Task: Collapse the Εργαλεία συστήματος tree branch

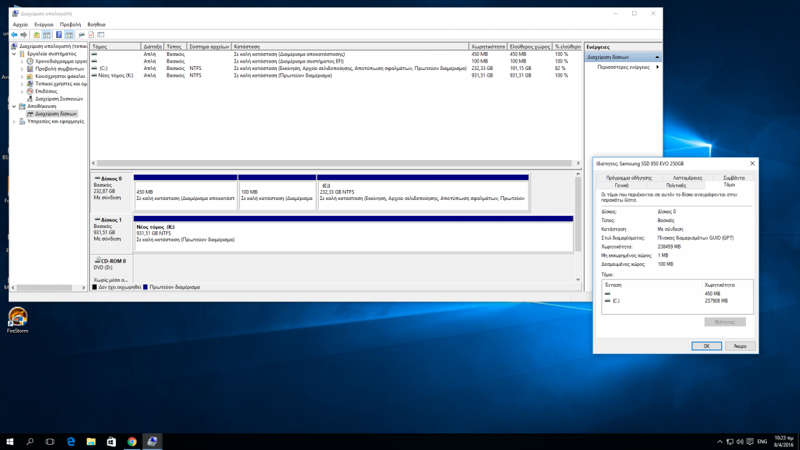Action: click(15, 53)
